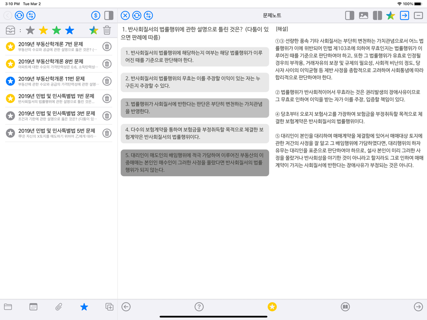427x320 pixels.
Task: Select answer choice 4 about 보험계약
Action: pyautogui.click(x=195, y=133)
